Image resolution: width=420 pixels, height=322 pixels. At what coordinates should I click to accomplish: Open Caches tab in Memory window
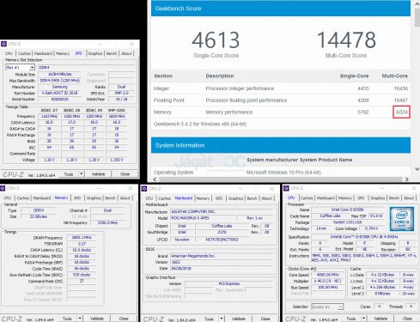pyautogui.click(x=23, y=198)
